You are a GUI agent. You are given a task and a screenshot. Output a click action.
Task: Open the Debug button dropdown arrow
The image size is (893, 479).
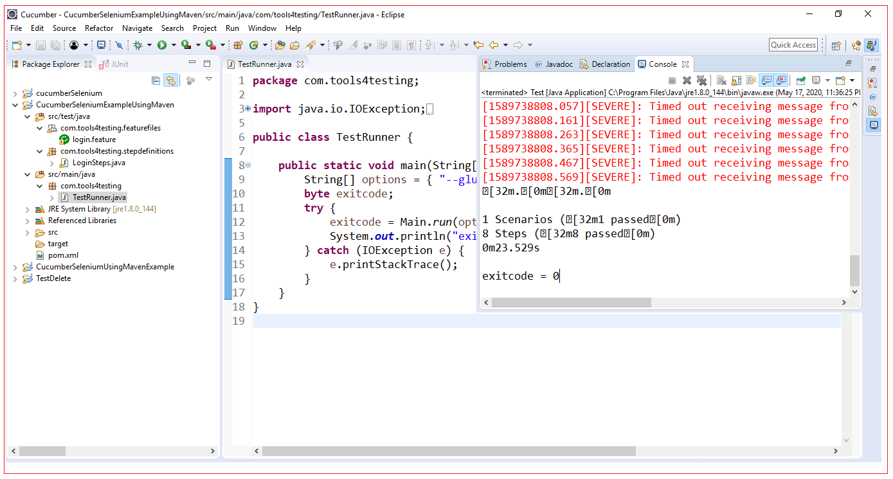tap(150, 45)
